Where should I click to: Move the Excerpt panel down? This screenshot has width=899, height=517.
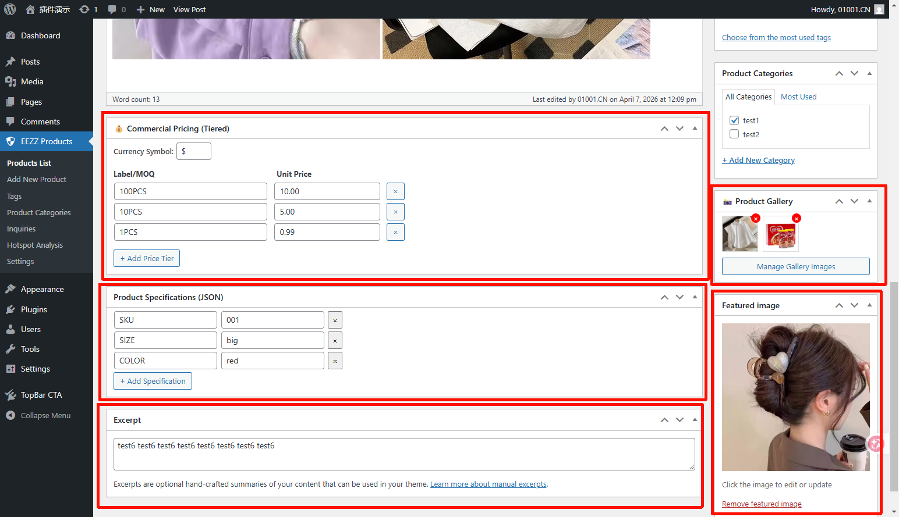tap(679, 420)
